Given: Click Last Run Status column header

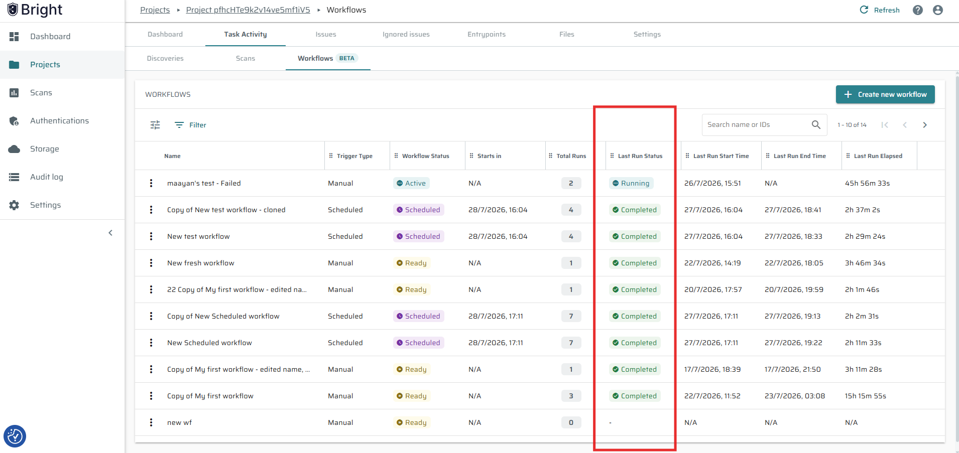Looking at the screenshot, I should [640, 156].
